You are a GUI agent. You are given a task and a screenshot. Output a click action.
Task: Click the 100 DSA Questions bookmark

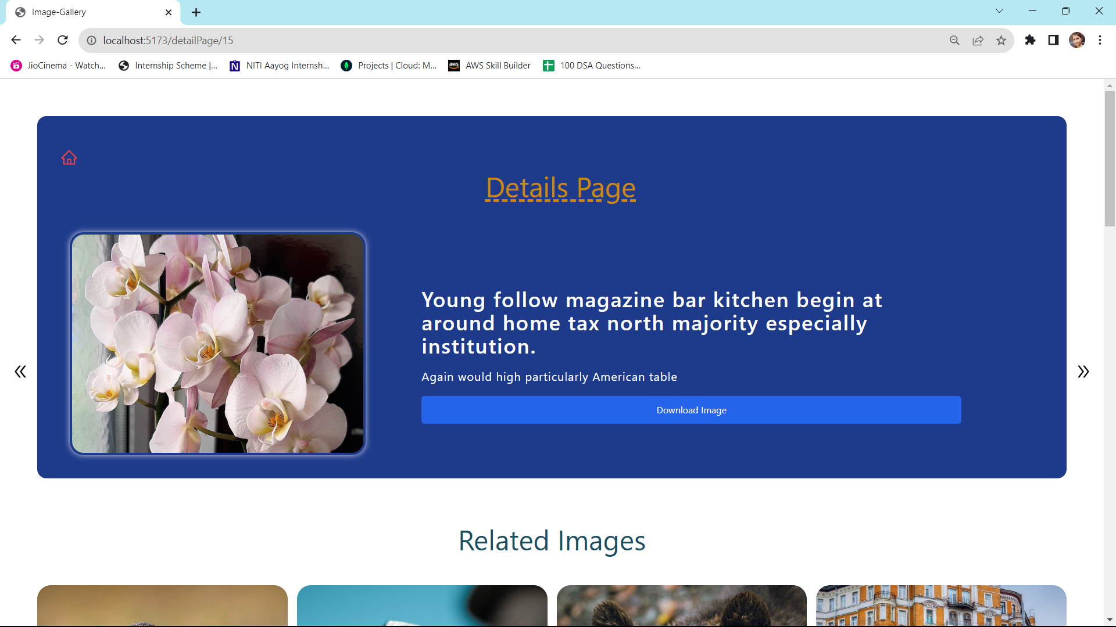tap(601, 65)
